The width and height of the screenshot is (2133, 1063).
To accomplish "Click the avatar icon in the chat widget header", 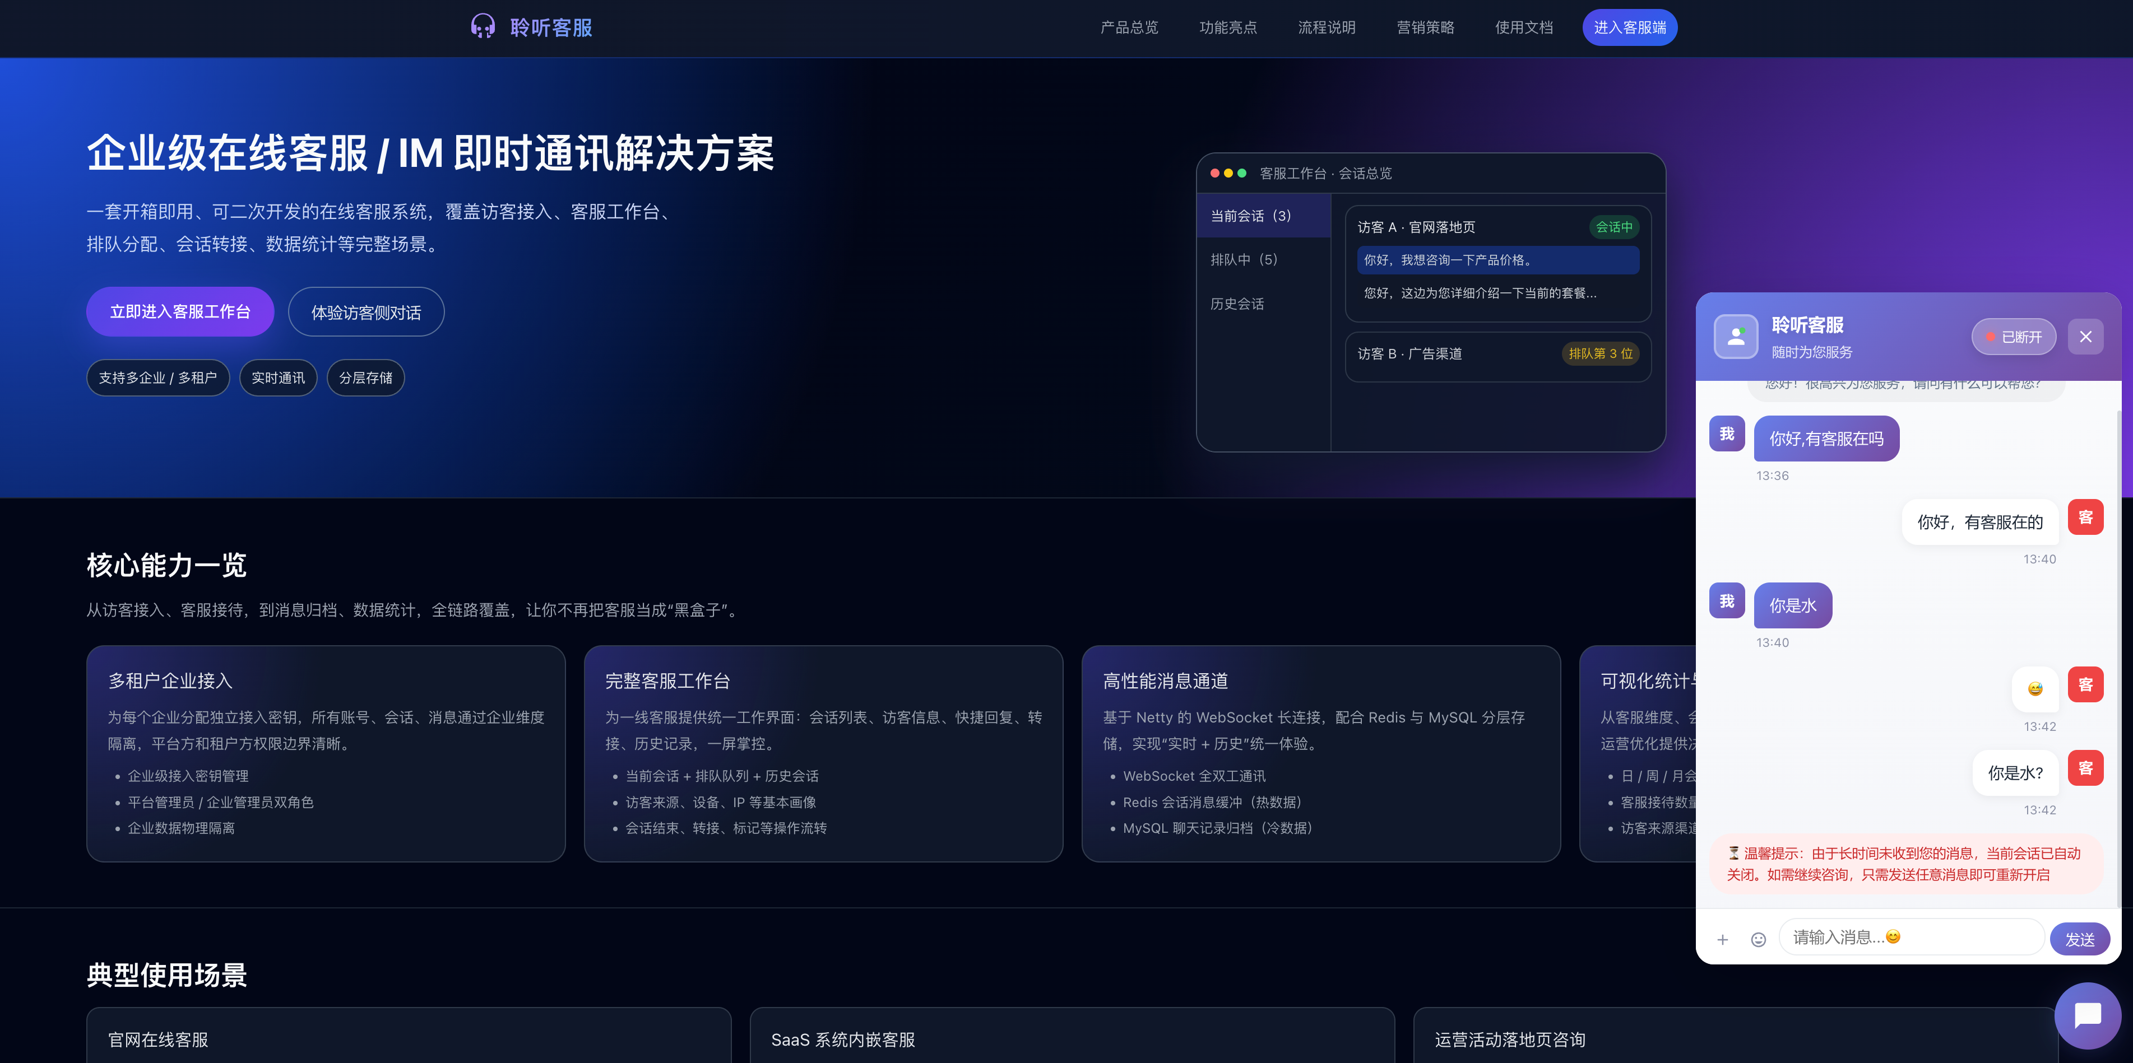I will [1736, 336].
